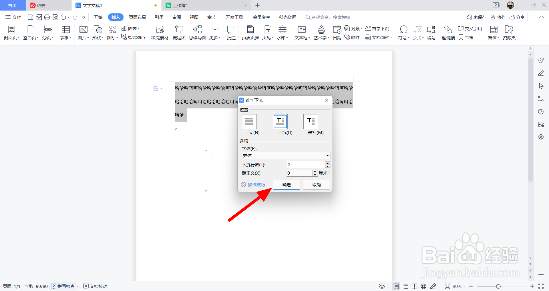Select the None (无) drop cap position
Viewport: 549px width, 291px height.
coord(249,122)
